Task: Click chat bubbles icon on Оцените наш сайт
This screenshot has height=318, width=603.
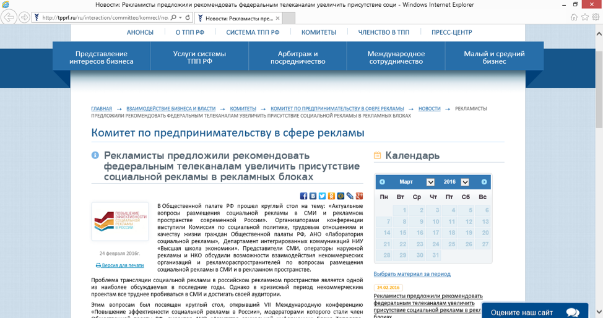Action: (573, 312)
